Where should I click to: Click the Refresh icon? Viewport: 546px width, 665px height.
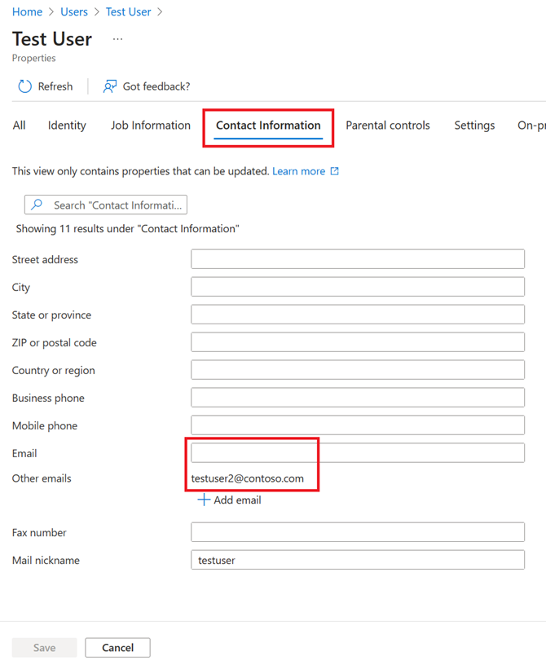24,86
